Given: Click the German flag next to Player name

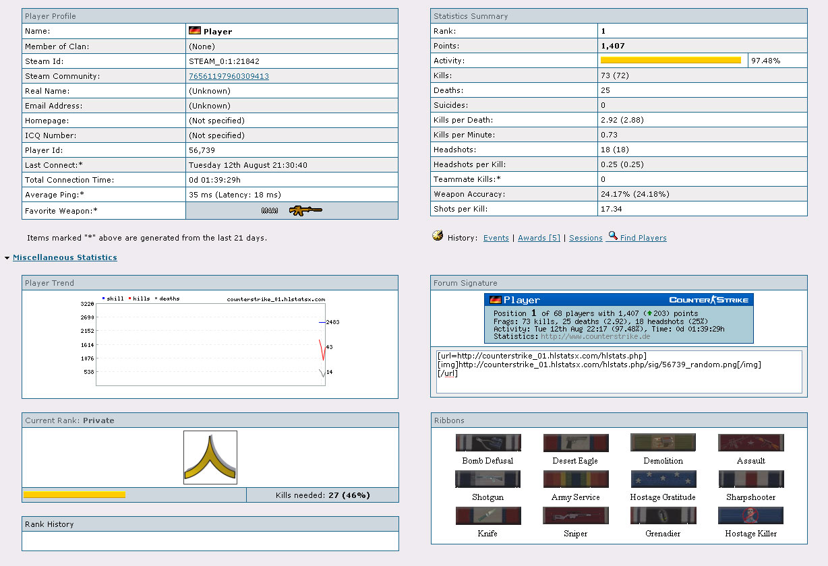Looking at the screenshot, I should (195, 31).
